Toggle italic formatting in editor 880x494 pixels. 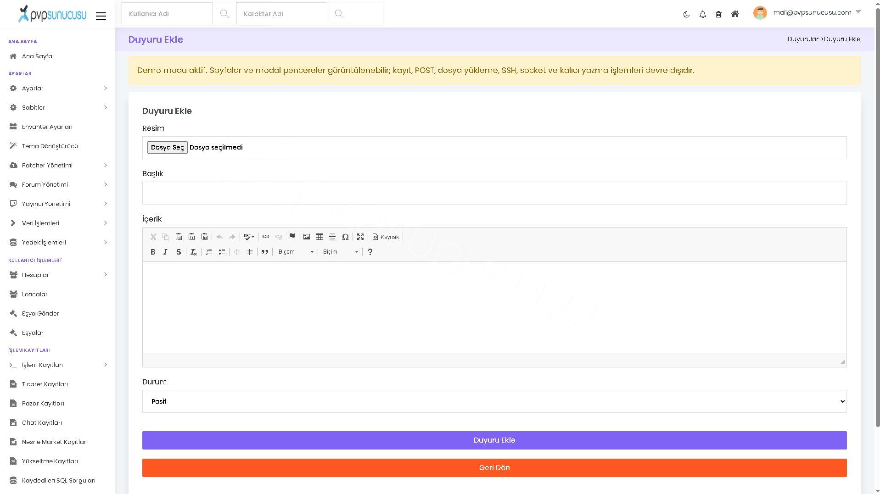[165, 252]
